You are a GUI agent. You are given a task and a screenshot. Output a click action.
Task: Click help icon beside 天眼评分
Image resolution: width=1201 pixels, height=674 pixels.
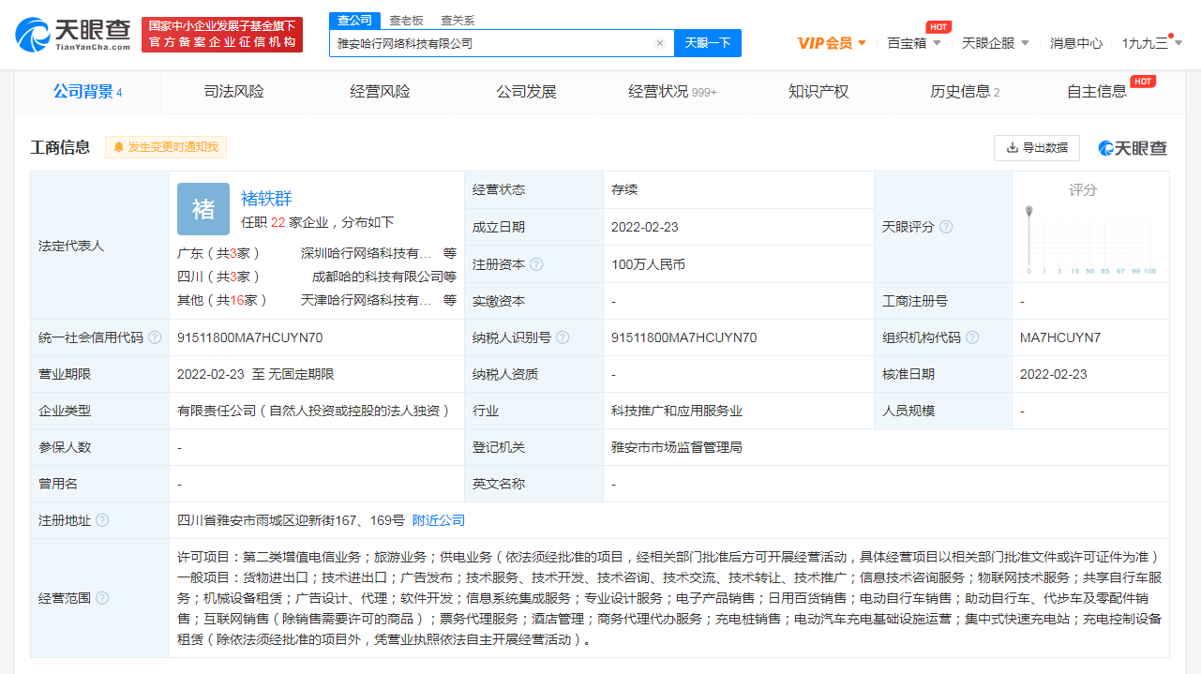point(946,227)
